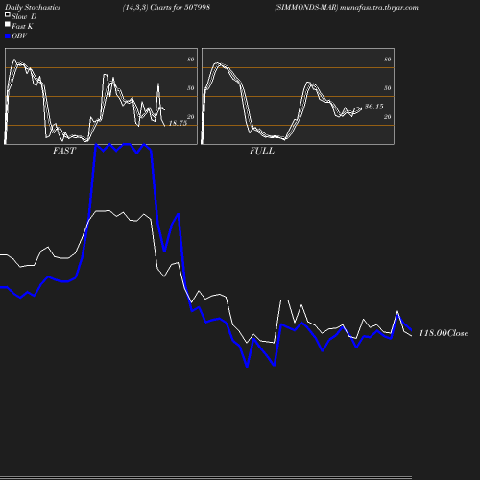Click the '(14,3,3) Charts for 507998' heading
Screen dimensions: 480x480
point(166,7)
